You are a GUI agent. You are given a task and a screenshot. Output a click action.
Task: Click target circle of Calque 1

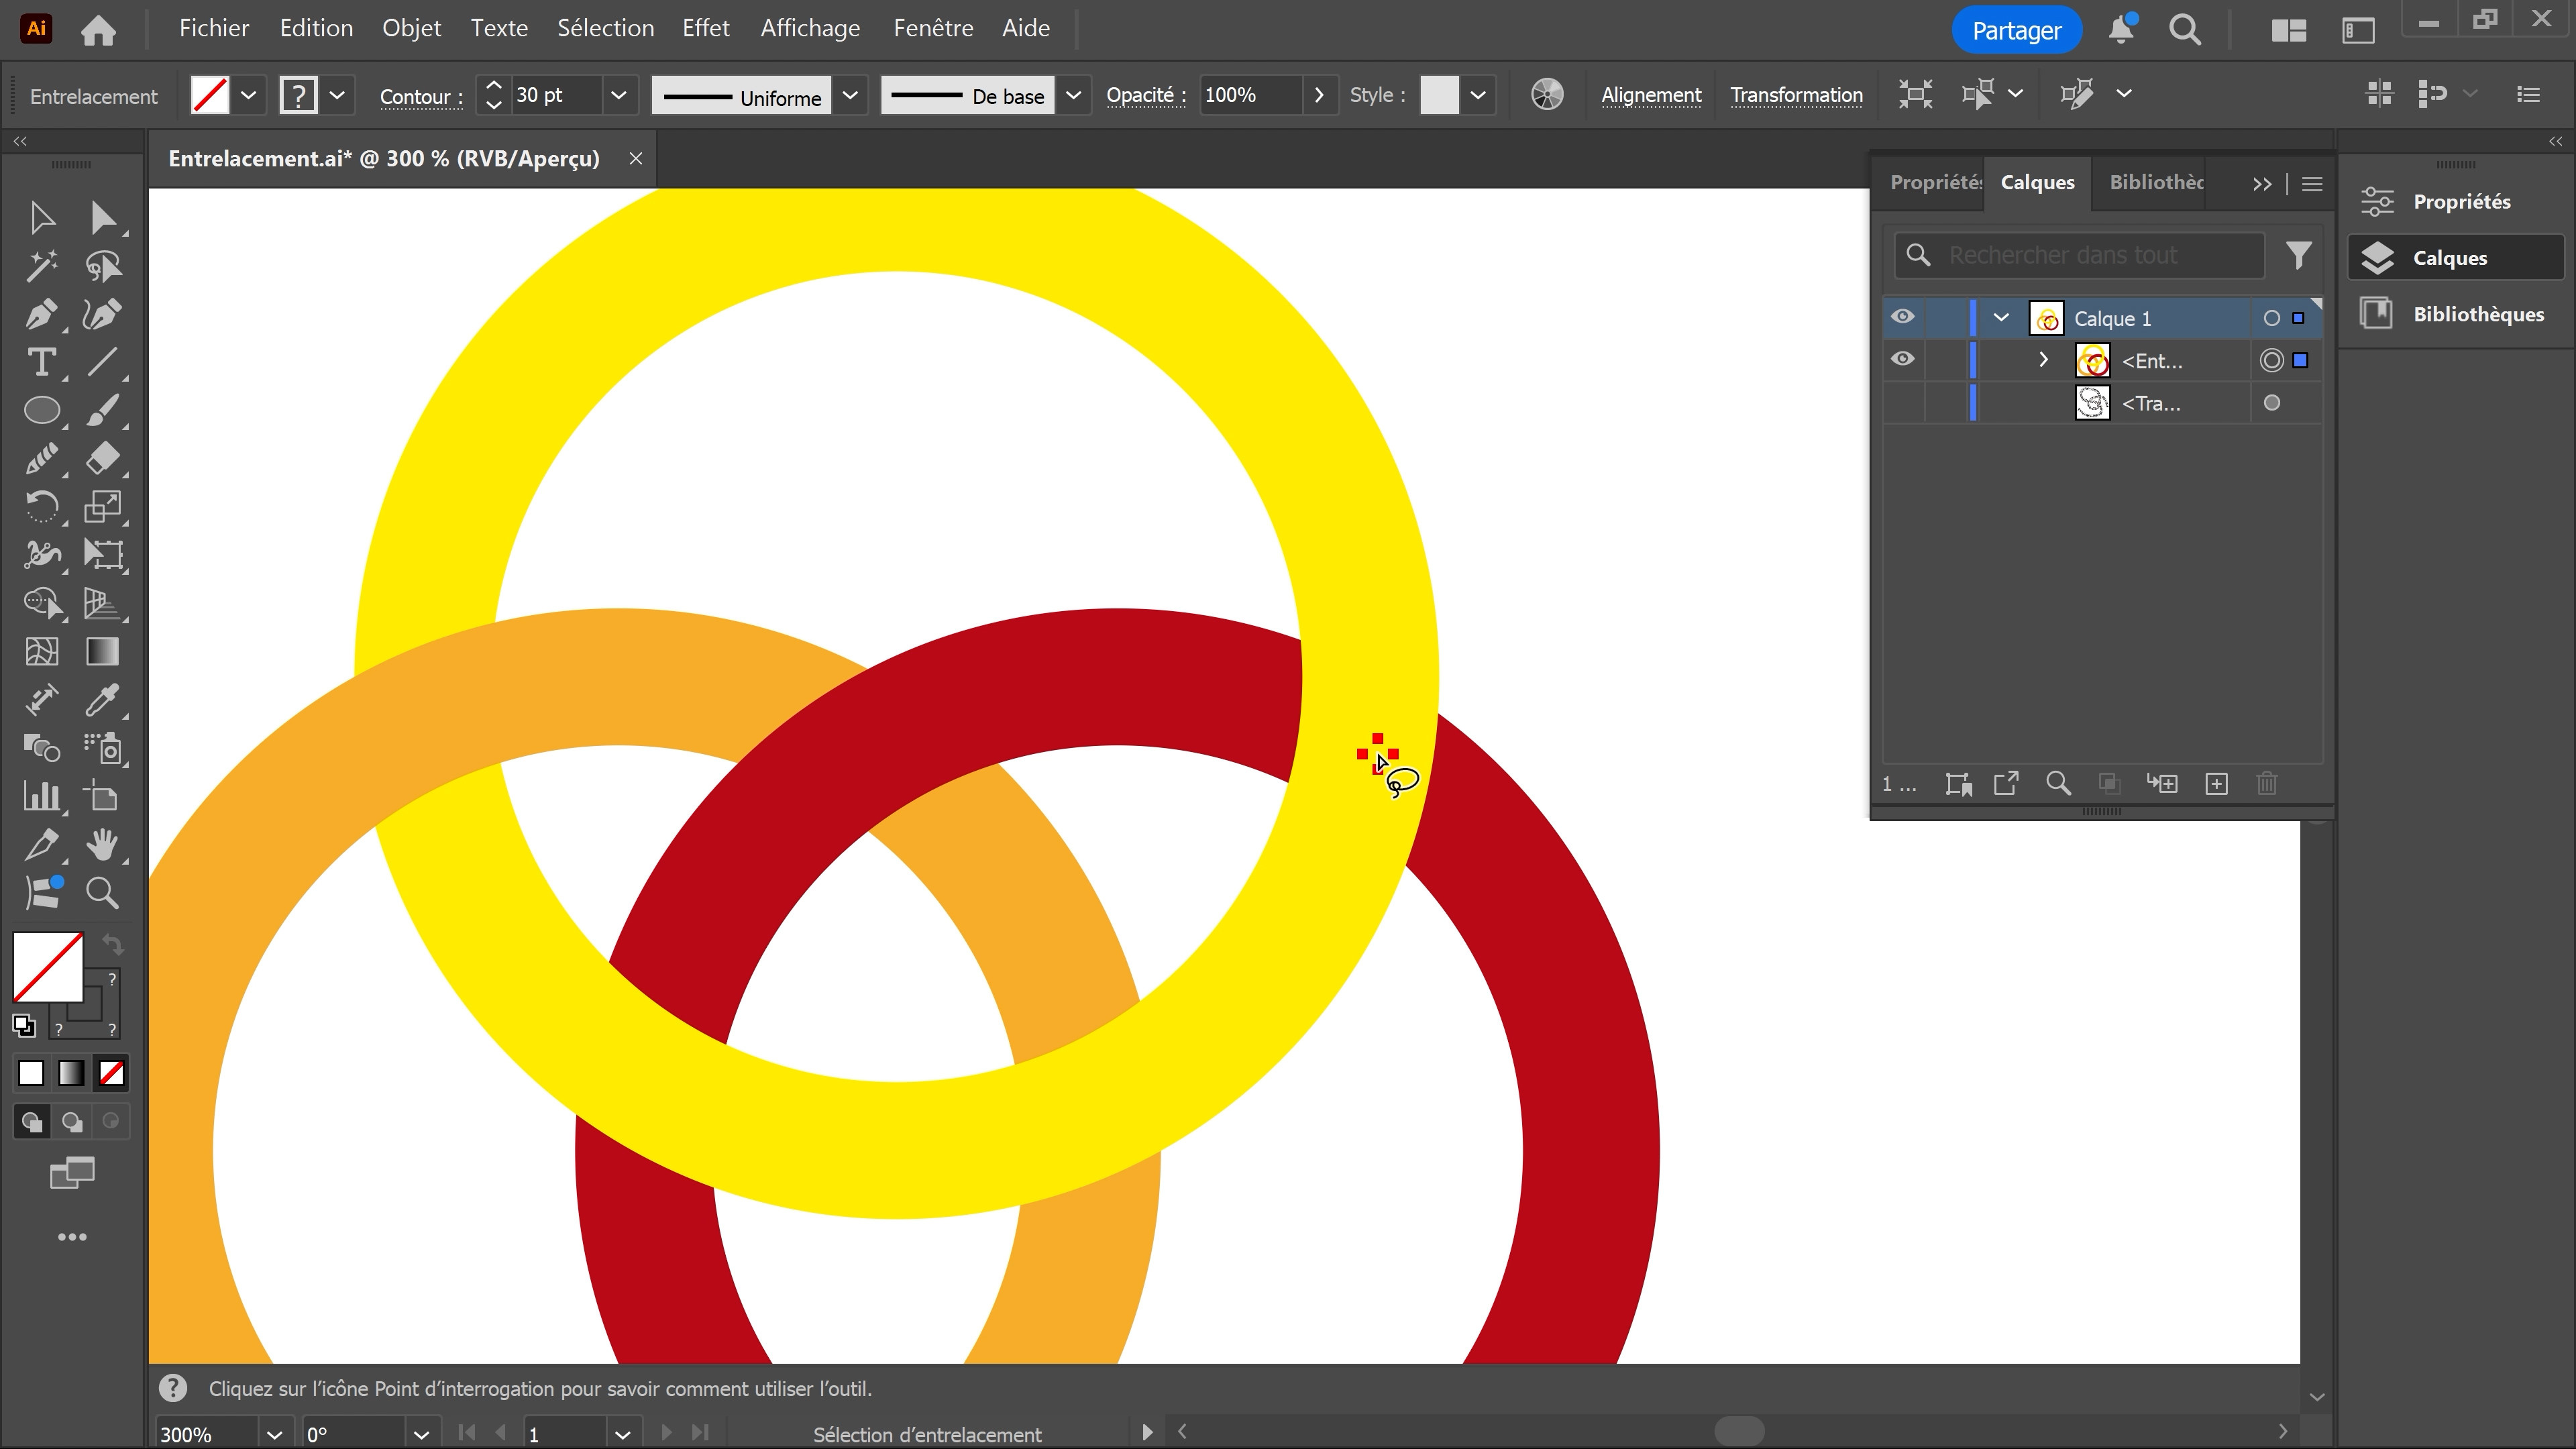pyautogui.click(x=2272, y=318)
